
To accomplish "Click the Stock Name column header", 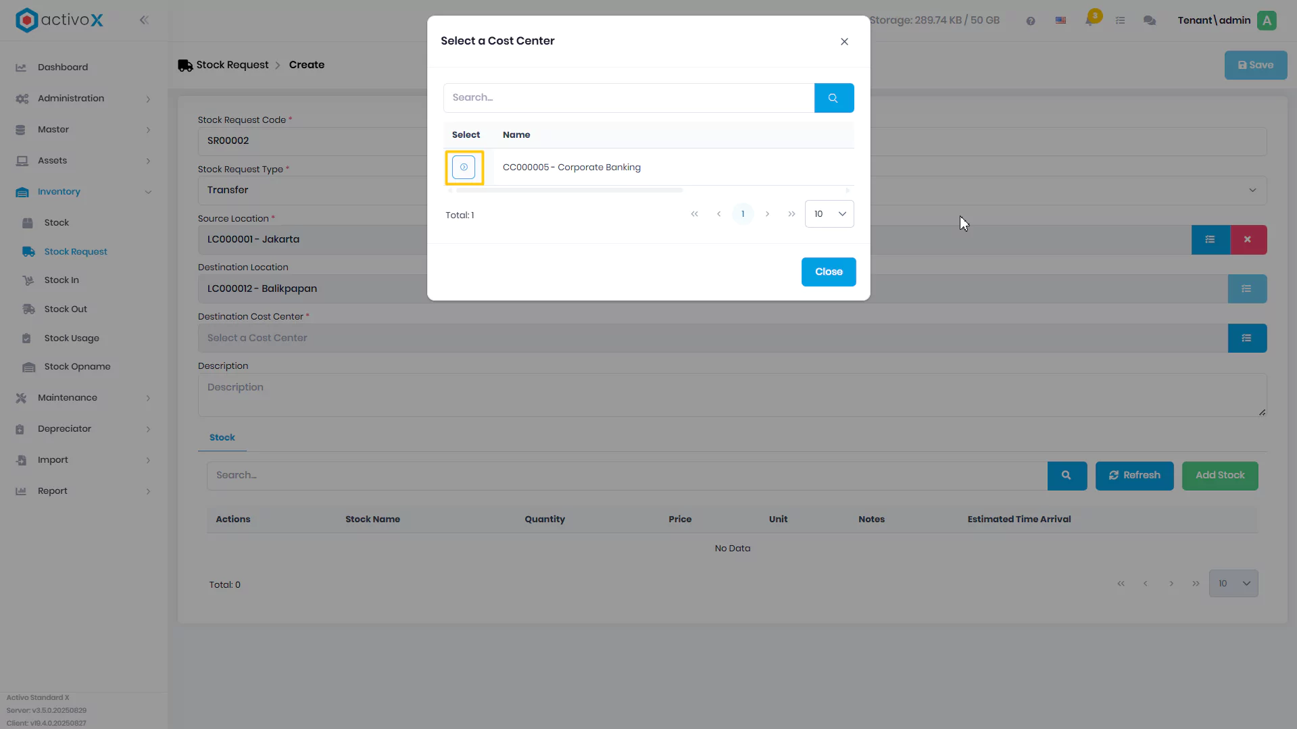I will pyautogui.click(x=372, y=520).
